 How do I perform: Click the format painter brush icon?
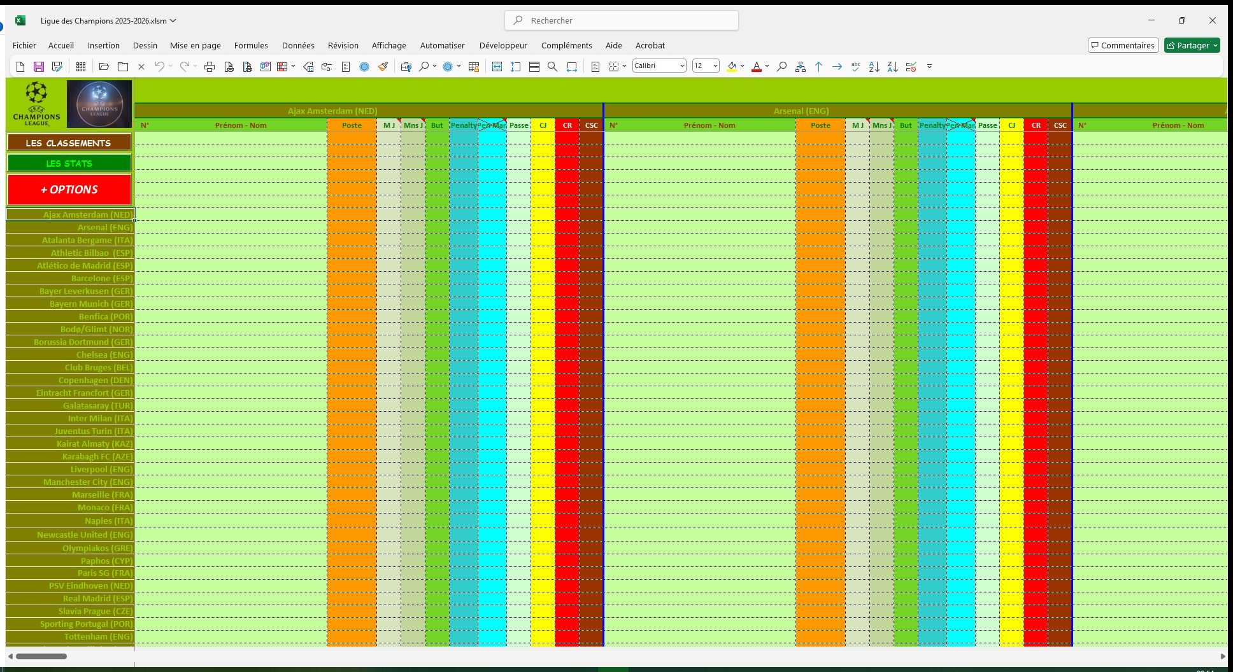383,66
